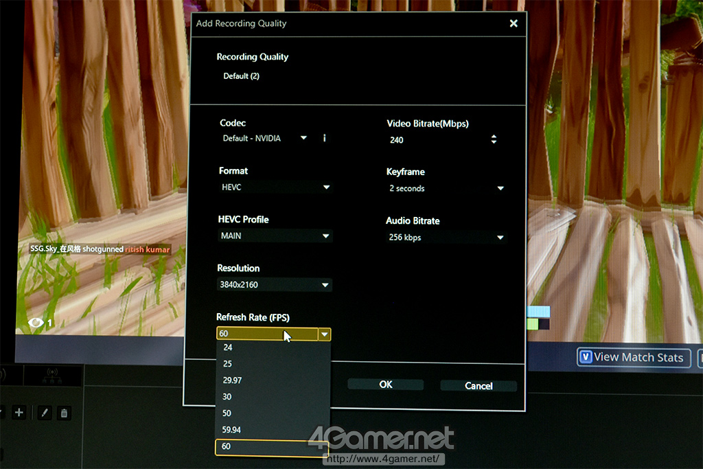Click the kill feed message ritish kumar
The height and width of the screenshot is (469, 703).
click(147, 249)
